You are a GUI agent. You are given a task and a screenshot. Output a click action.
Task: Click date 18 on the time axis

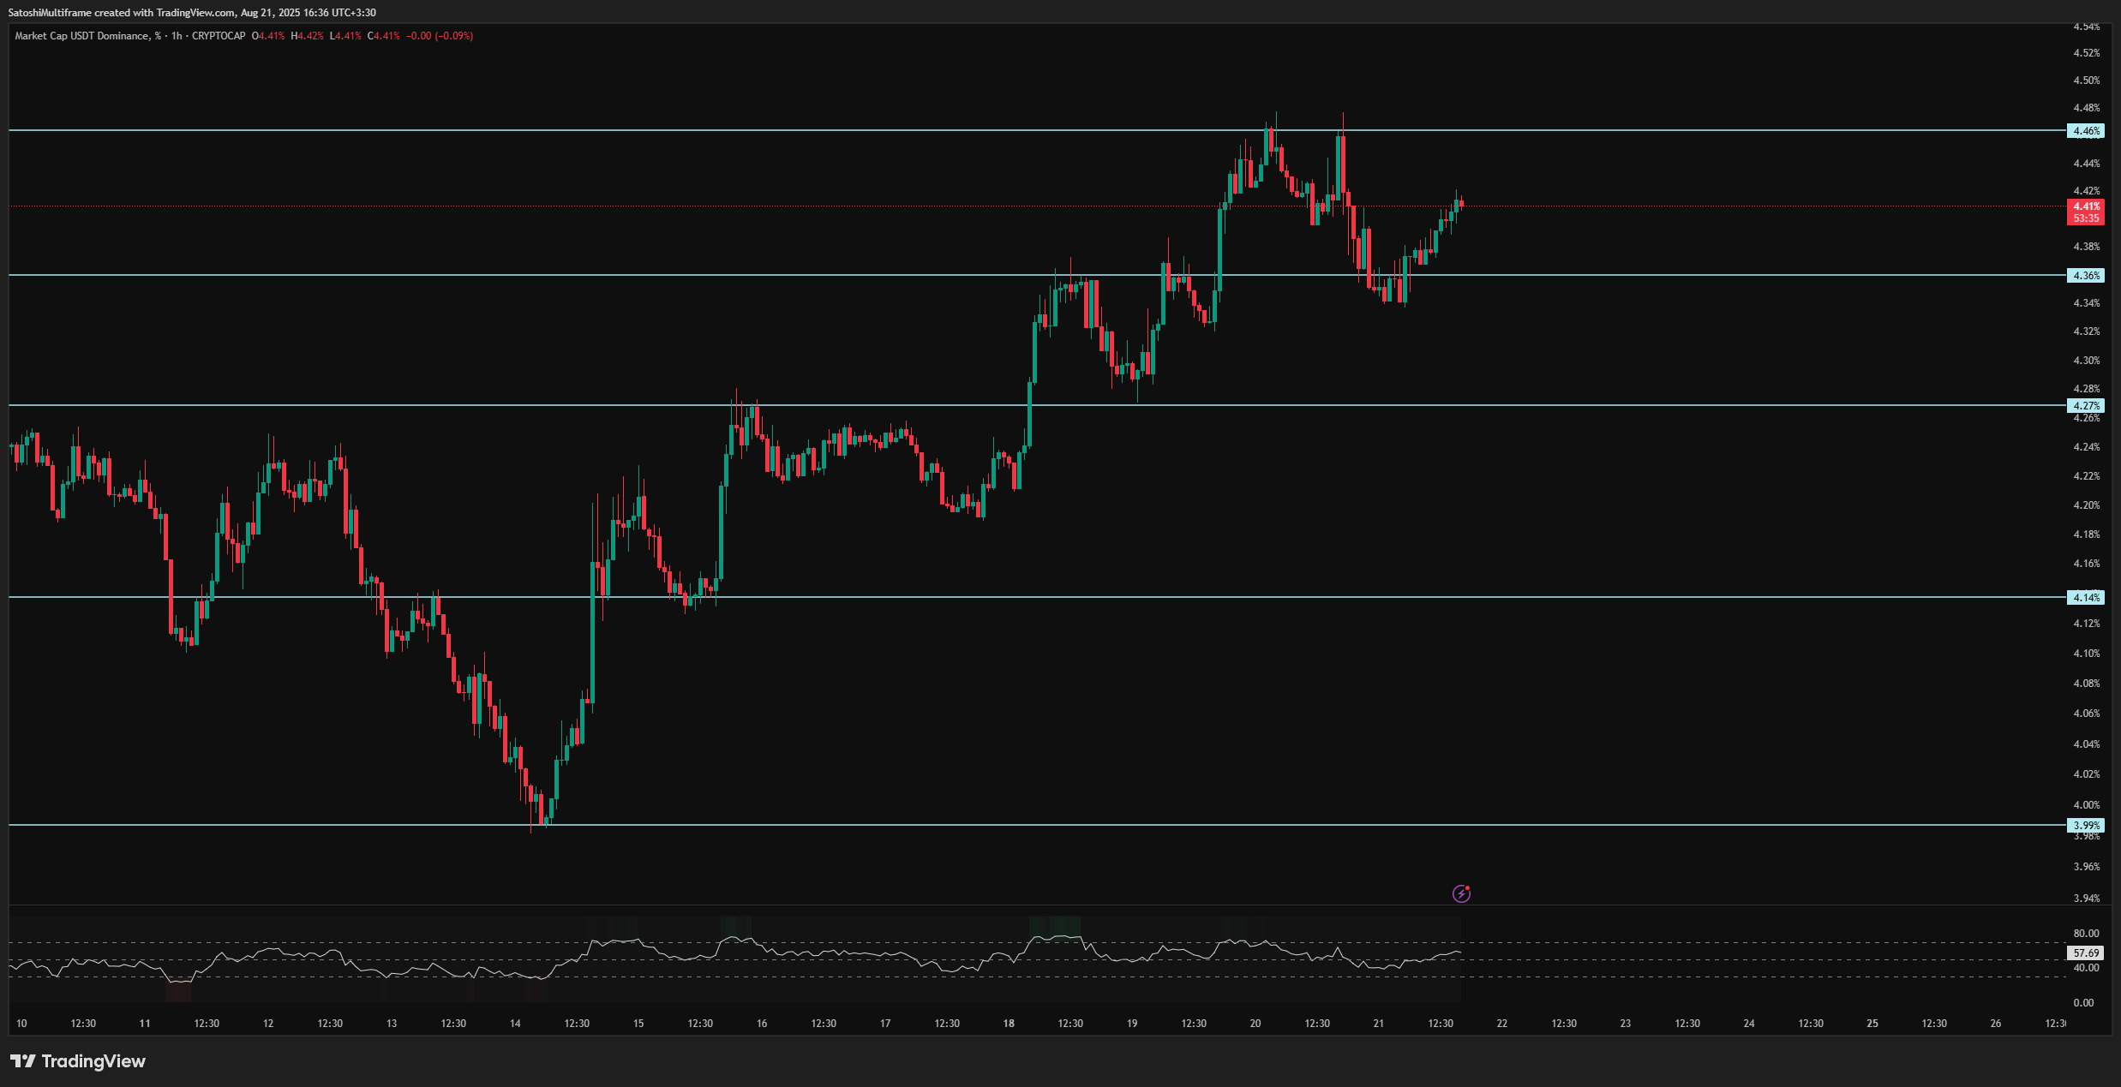pyautogui.click(x=1009, y=1024)
